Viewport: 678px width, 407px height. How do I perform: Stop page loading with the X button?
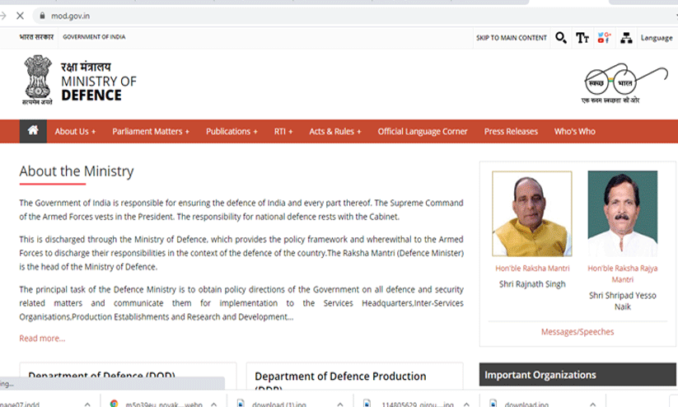20,16
